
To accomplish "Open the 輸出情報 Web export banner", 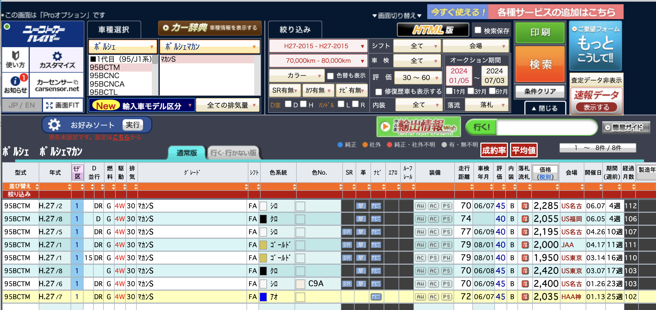I will point(418,127).
